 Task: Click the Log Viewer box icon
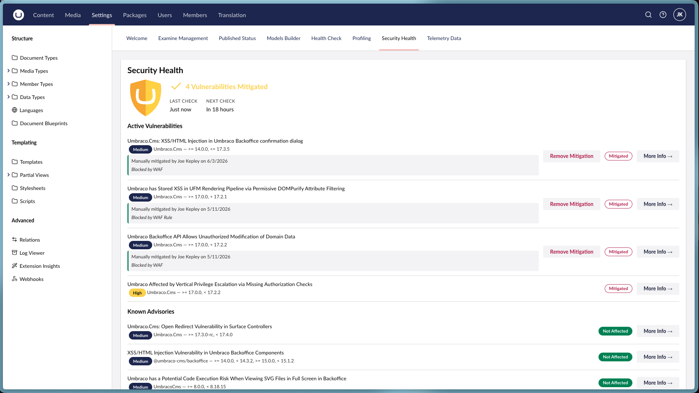[x=15, y=253]
